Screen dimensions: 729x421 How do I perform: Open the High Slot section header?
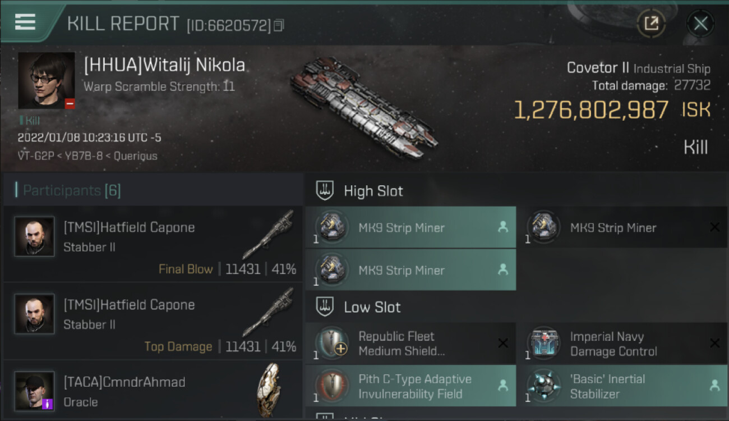point(373,191)
